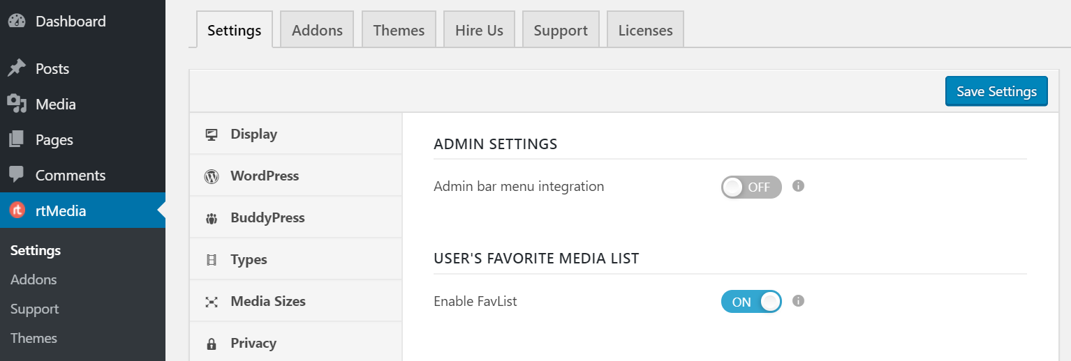
Task: Open Dashboard in the admin sidebar
Action: point(82,22)
